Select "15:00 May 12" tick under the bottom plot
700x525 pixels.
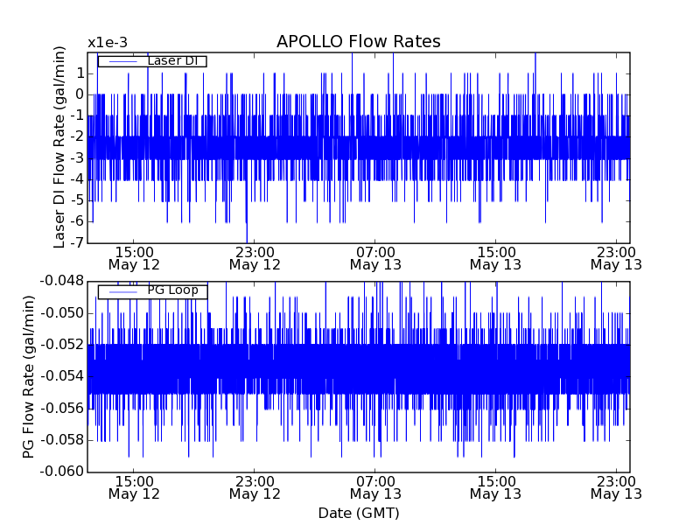134,487
